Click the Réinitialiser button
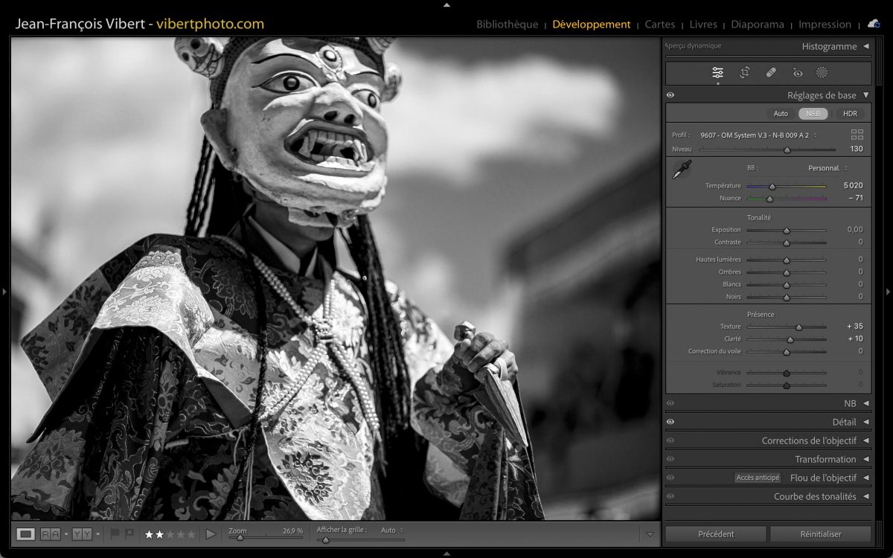 820,534
